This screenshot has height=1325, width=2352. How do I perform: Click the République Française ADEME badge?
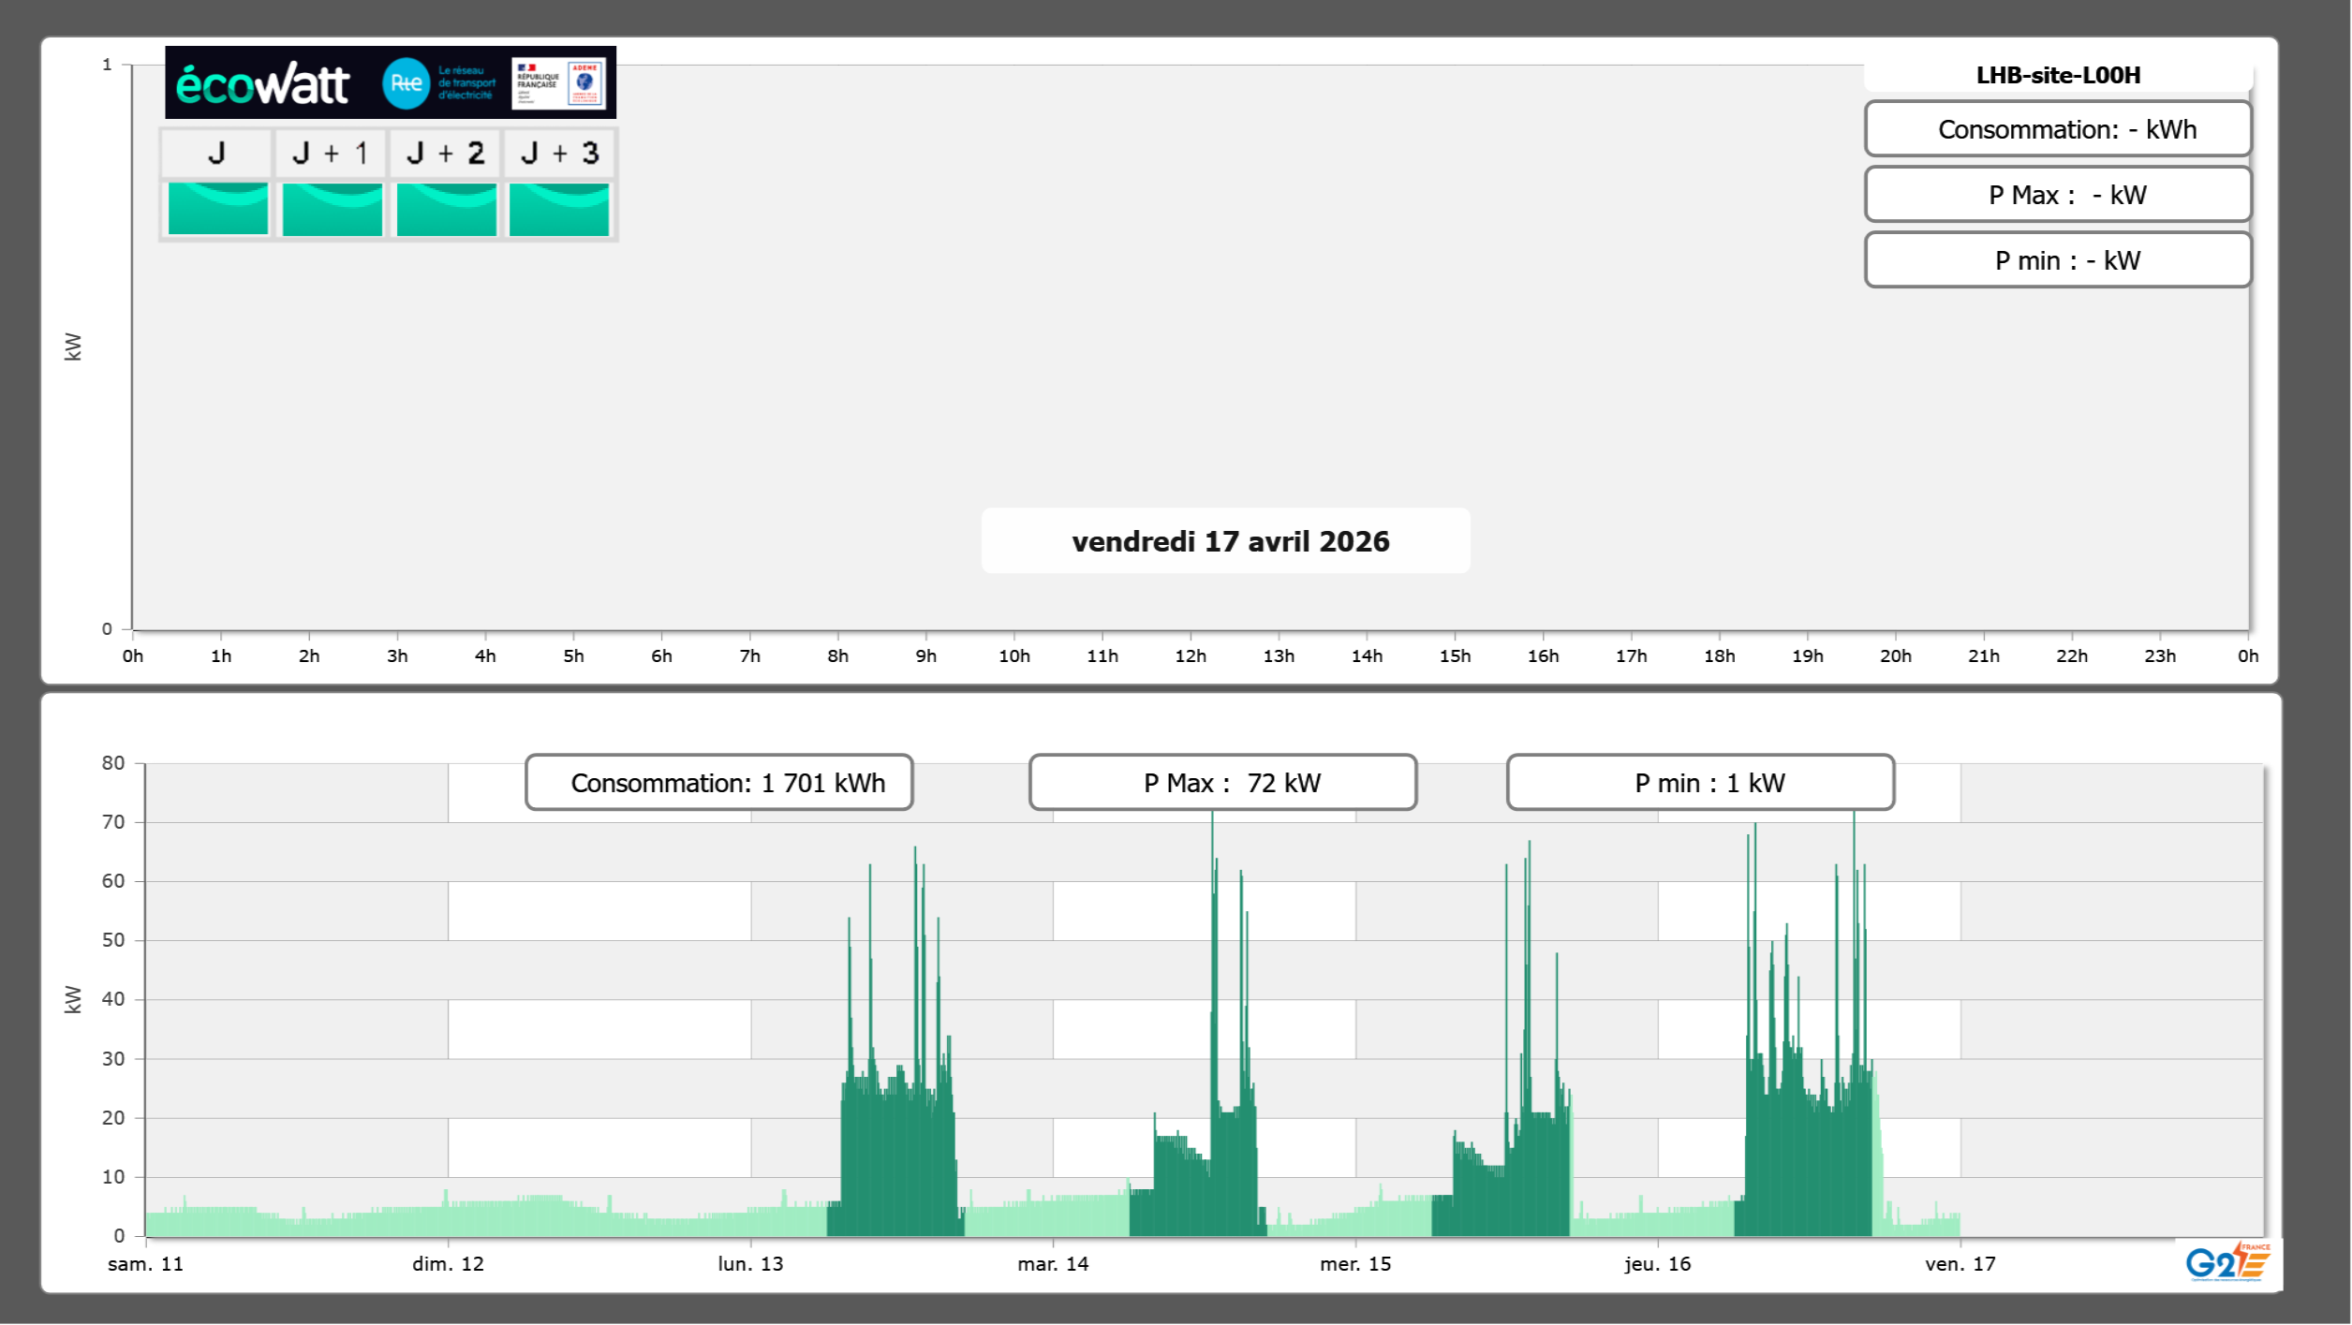coord(558,83)
